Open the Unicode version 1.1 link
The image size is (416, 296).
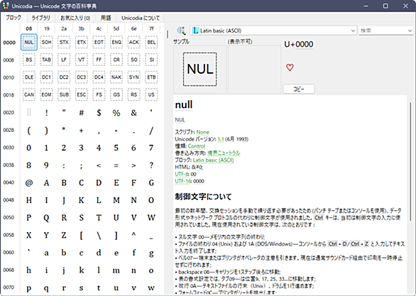point(221,139)
